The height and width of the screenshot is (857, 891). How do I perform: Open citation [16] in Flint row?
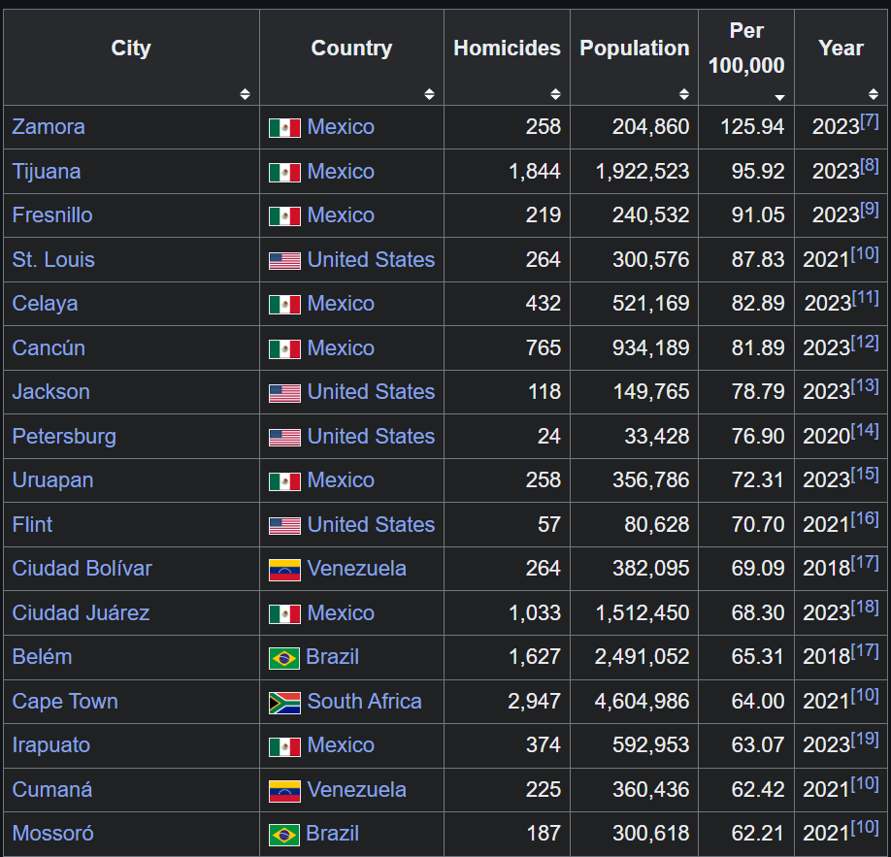(865, 518)
